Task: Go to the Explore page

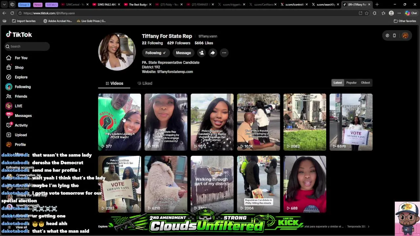Action: tap(16, 77)
